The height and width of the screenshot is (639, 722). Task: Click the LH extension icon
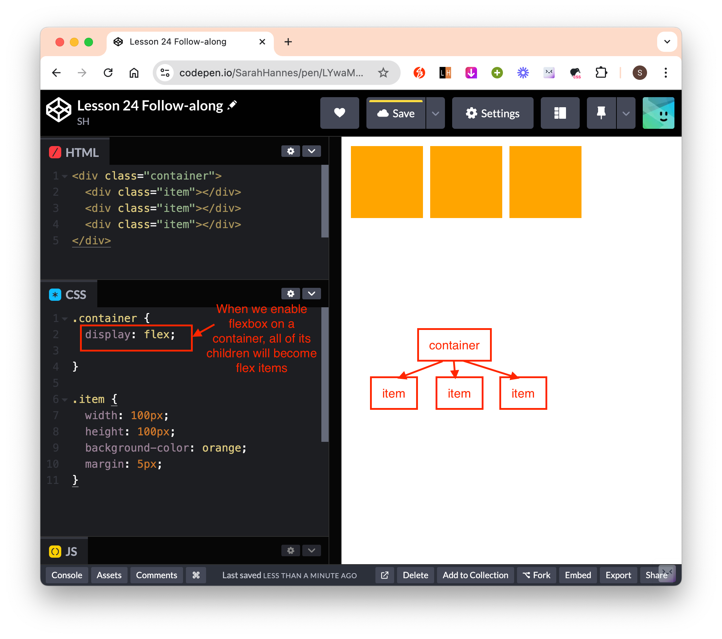coord(445,73)
